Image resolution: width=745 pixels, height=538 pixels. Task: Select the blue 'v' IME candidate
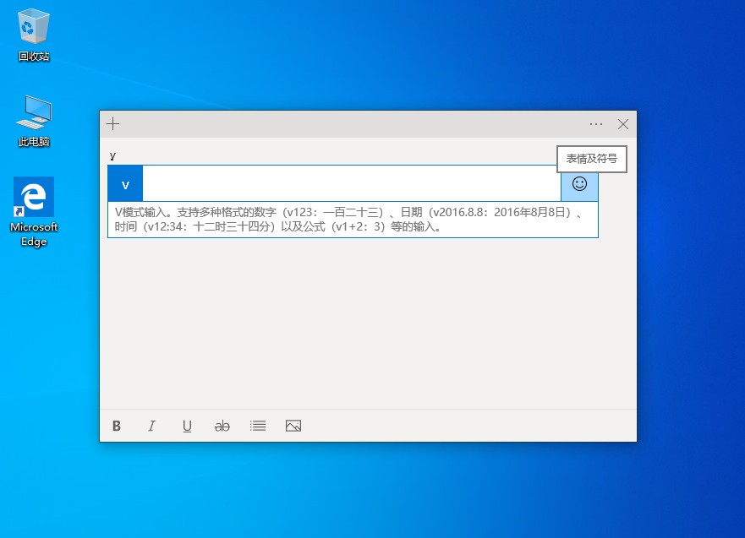125,183
